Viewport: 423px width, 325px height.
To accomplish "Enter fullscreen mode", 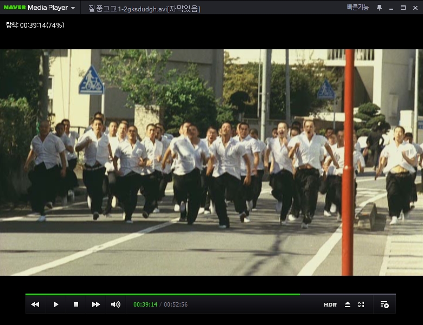I will tap(361, 304).
